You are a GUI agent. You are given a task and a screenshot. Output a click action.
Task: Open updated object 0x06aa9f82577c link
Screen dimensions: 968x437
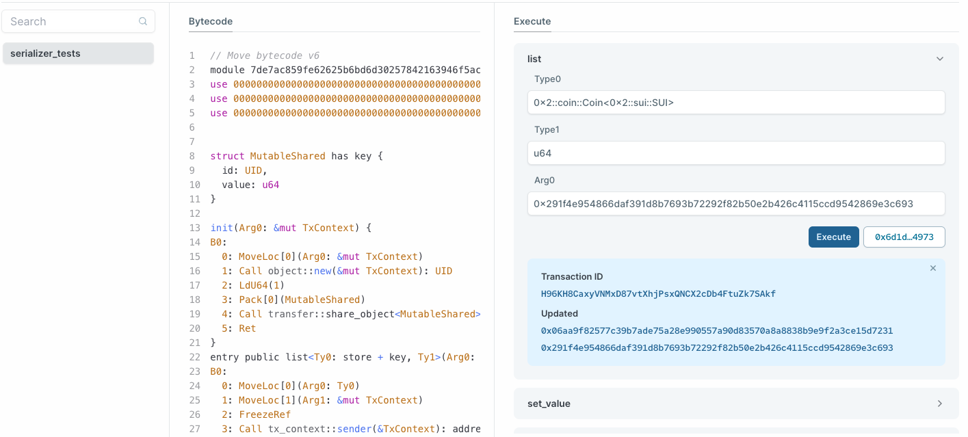717,331
